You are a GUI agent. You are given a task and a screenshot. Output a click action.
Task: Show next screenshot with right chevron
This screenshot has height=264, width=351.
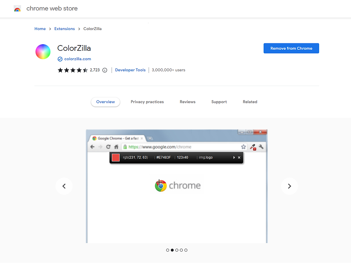coord(289,186)
